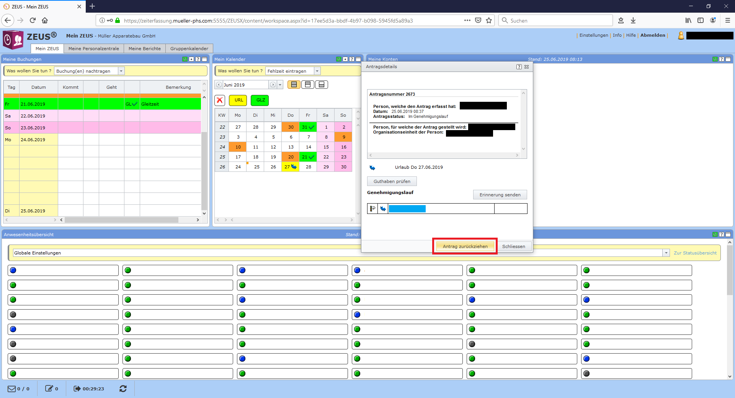Click the red X delete button in calendar
This screenshot has height=398, width=735.
(220, 100)
